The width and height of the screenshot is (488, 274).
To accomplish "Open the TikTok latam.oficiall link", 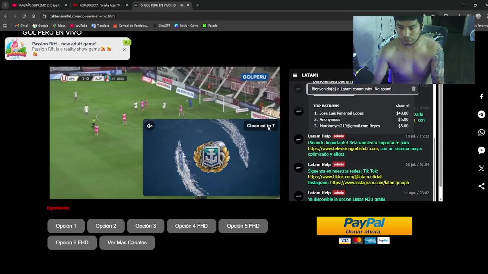I will coord(345,177).
